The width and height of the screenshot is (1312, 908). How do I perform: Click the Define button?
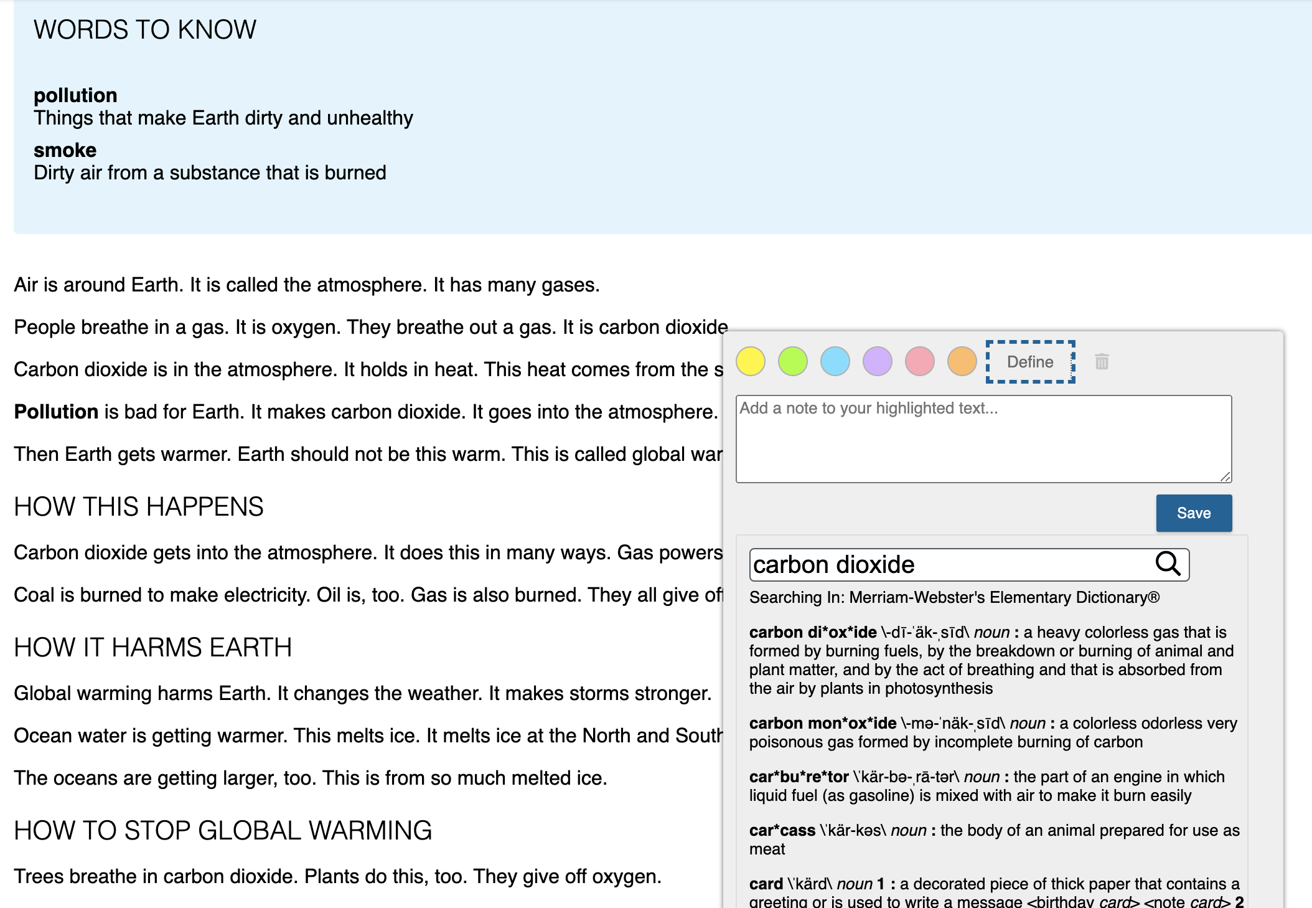[x=1031, y=362]
